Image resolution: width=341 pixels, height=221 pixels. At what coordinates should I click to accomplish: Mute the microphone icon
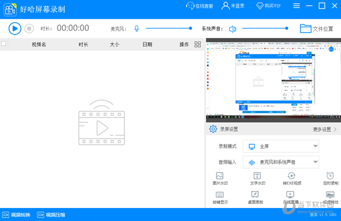coord(136,28)
